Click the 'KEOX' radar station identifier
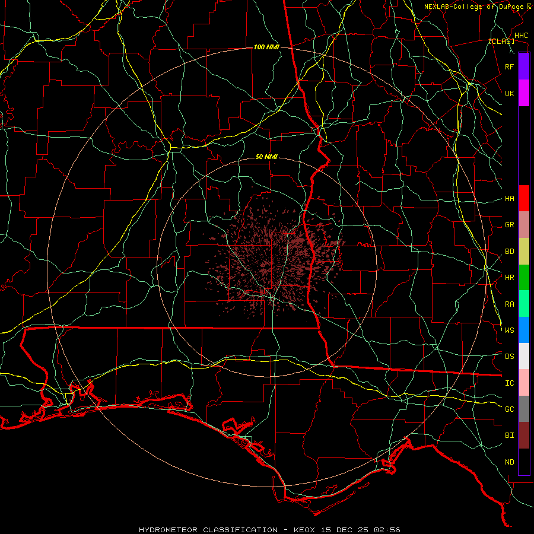This screenshot has width=534, height=534. pos(304,530)
